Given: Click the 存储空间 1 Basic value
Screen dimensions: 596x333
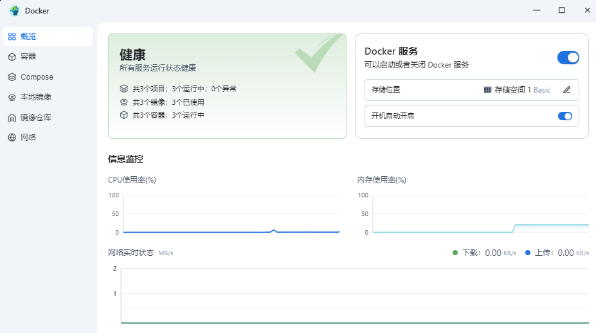Looking at the screenshot, I should (x=522, y=90).
